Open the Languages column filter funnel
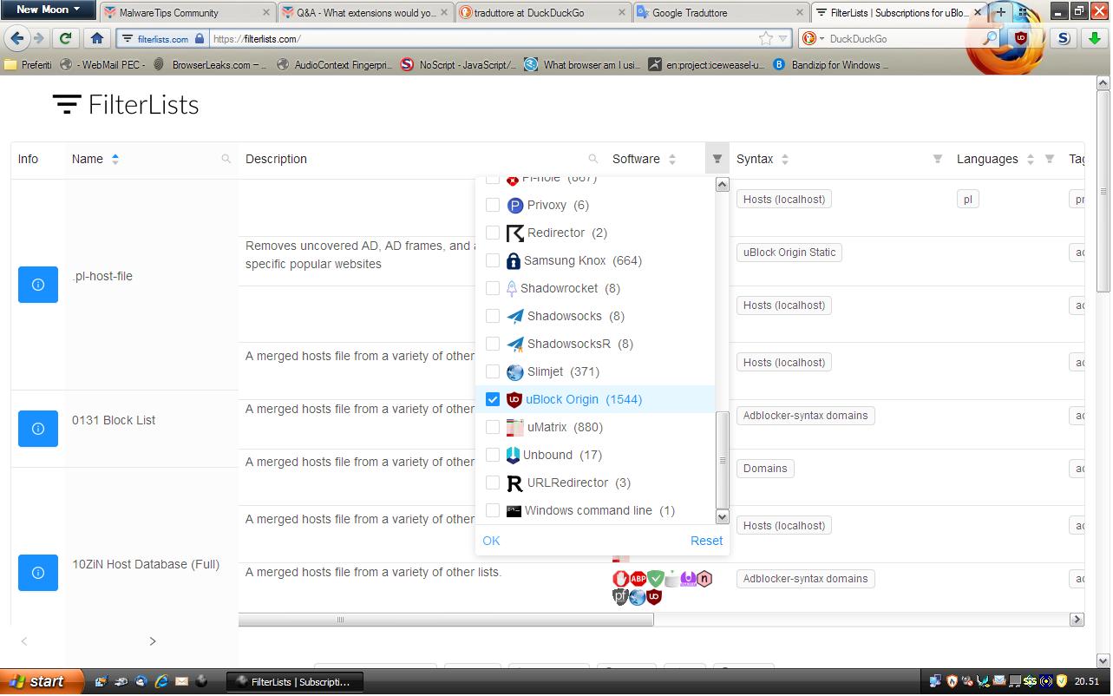The width and height of the screenshot is (1113, 696). click(x=1050, y=159)
